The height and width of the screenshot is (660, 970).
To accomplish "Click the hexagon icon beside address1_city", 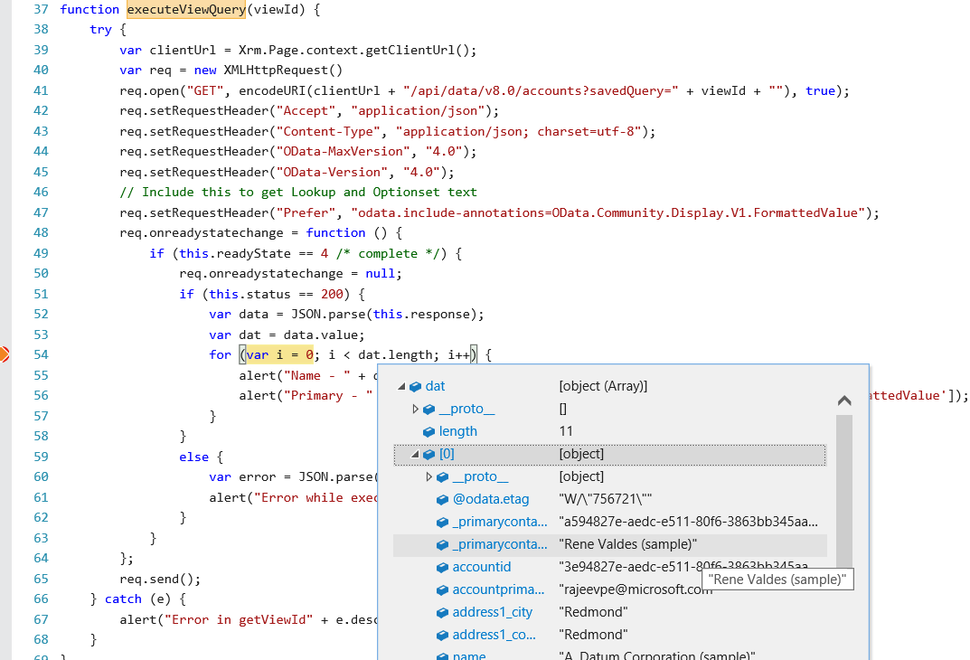I will 441,613.
